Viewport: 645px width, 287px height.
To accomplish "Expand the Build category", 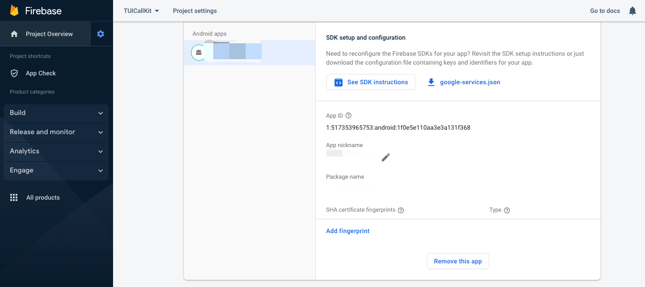I will coord(56,113).
